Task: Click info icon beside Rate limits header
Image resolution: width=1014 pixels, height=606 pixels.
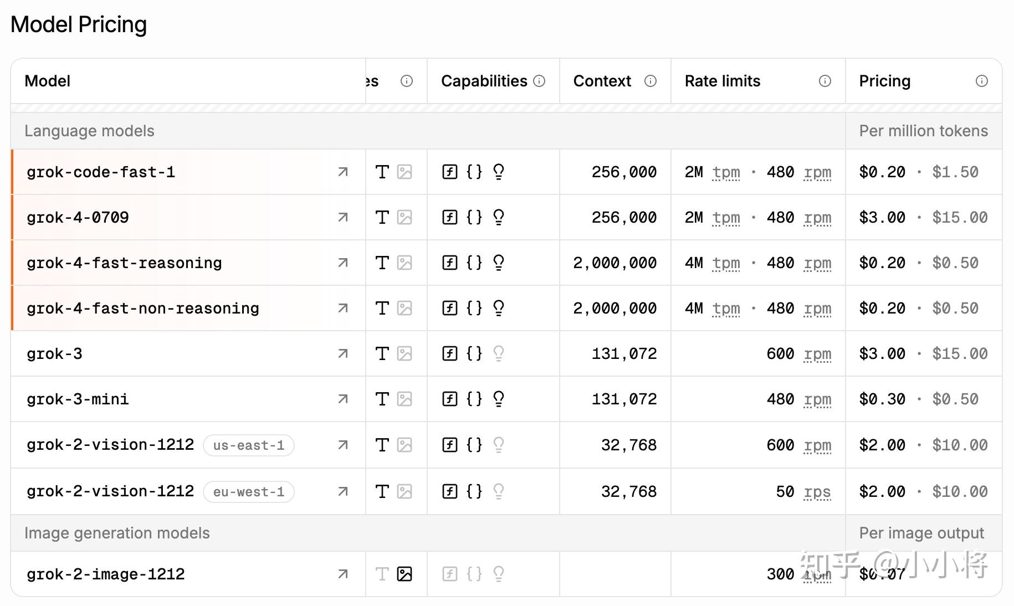Action: [x=825, y=81]
